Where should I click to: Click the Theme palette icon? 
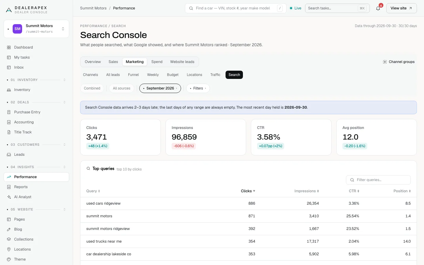pyautogui.click(x=9, y=259)
